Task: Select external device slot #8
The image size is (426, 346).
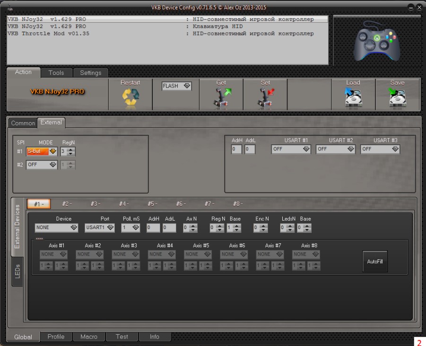Action: pos(238,204)
